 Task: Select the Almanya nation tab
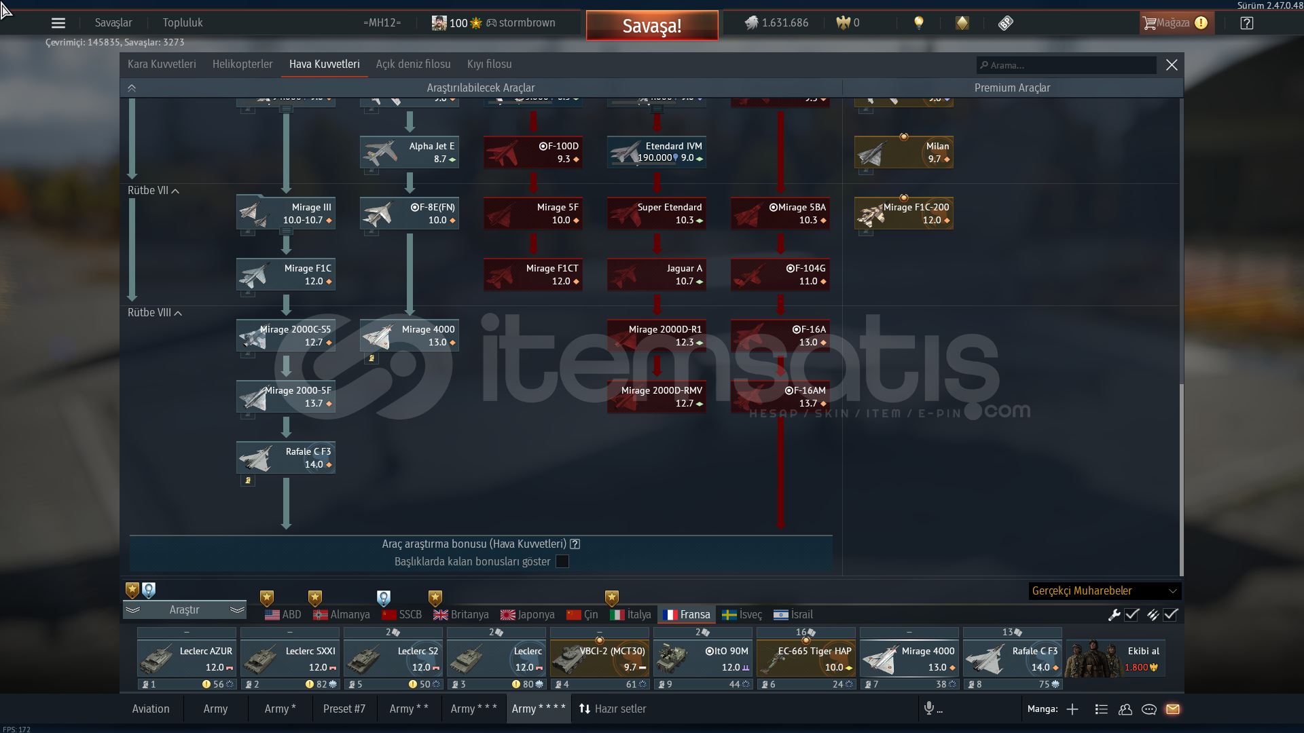tap(342, 615)
